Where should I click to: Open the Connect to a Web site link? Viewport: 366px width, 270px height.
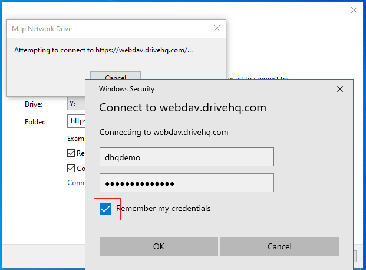[76, 182]
